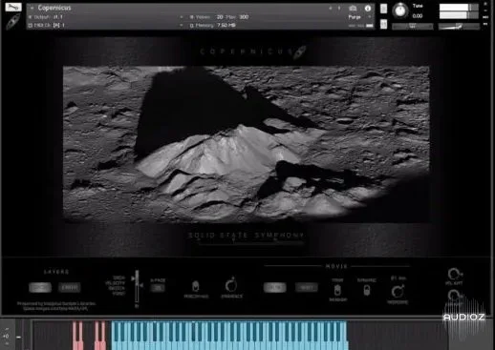Screen dimensions: 495x350
Task: Collapse the Copernicus instrument header arrow
Action: pos(32,8)
